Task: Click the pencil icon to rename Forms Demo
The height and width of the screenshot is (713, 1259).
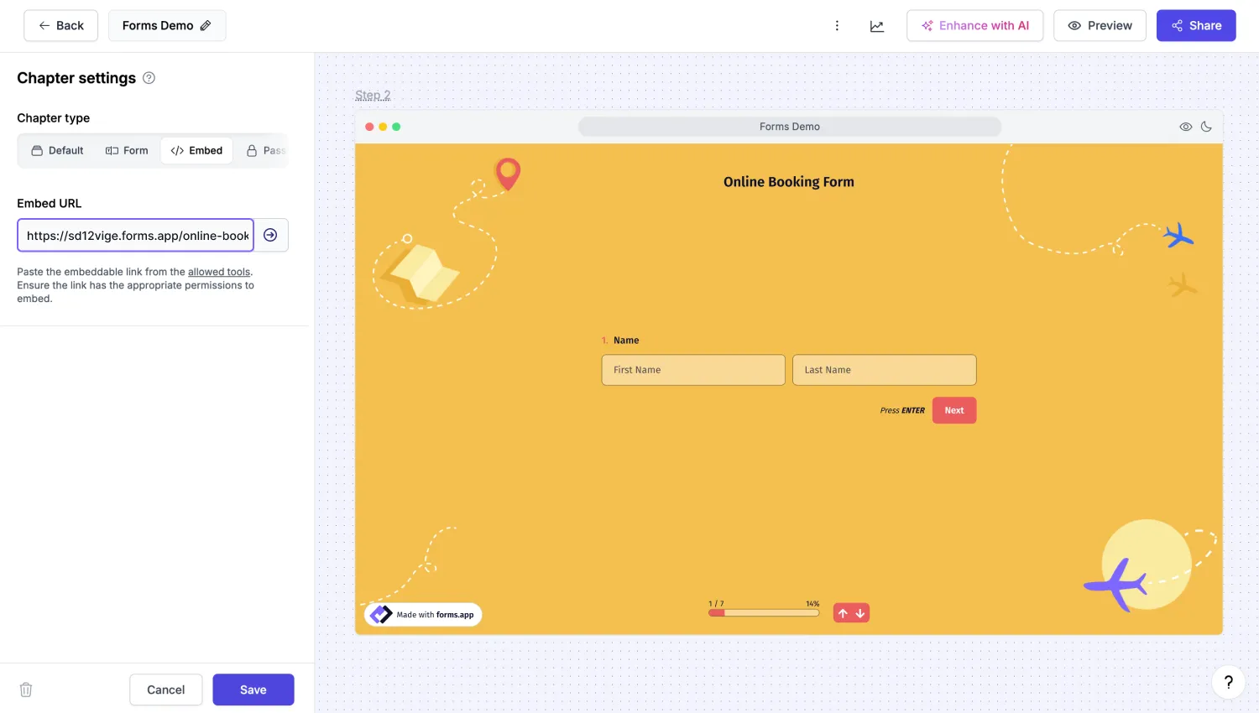Action: coord(204,25)
